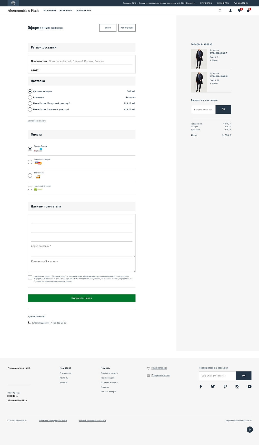Click the back-to-top arrow button
This screenshot has height=445, width=259.
250,429
